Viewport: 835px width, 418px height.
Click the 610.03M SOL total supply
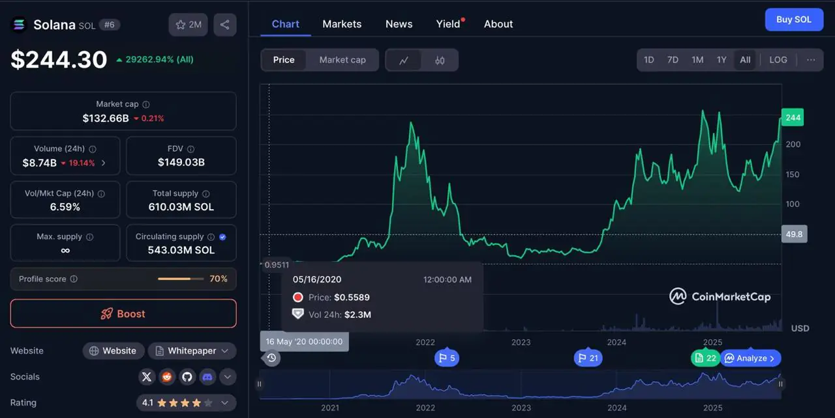(181, 207)
